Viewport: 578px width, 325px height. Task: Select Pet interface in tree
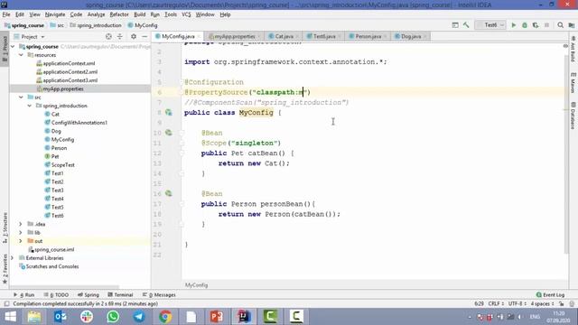pos(54,156)
